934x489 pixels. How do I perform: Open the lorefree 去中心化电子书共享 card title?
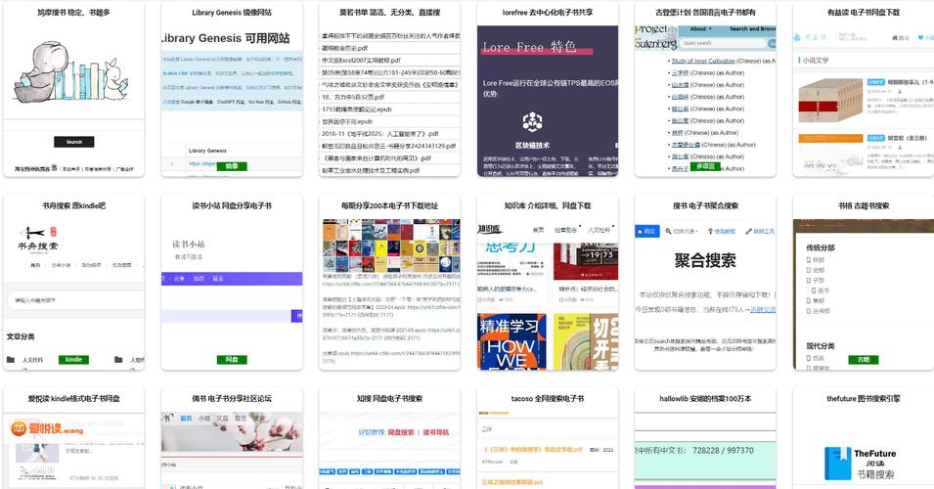pyautogui.click(x=548, y=12)
